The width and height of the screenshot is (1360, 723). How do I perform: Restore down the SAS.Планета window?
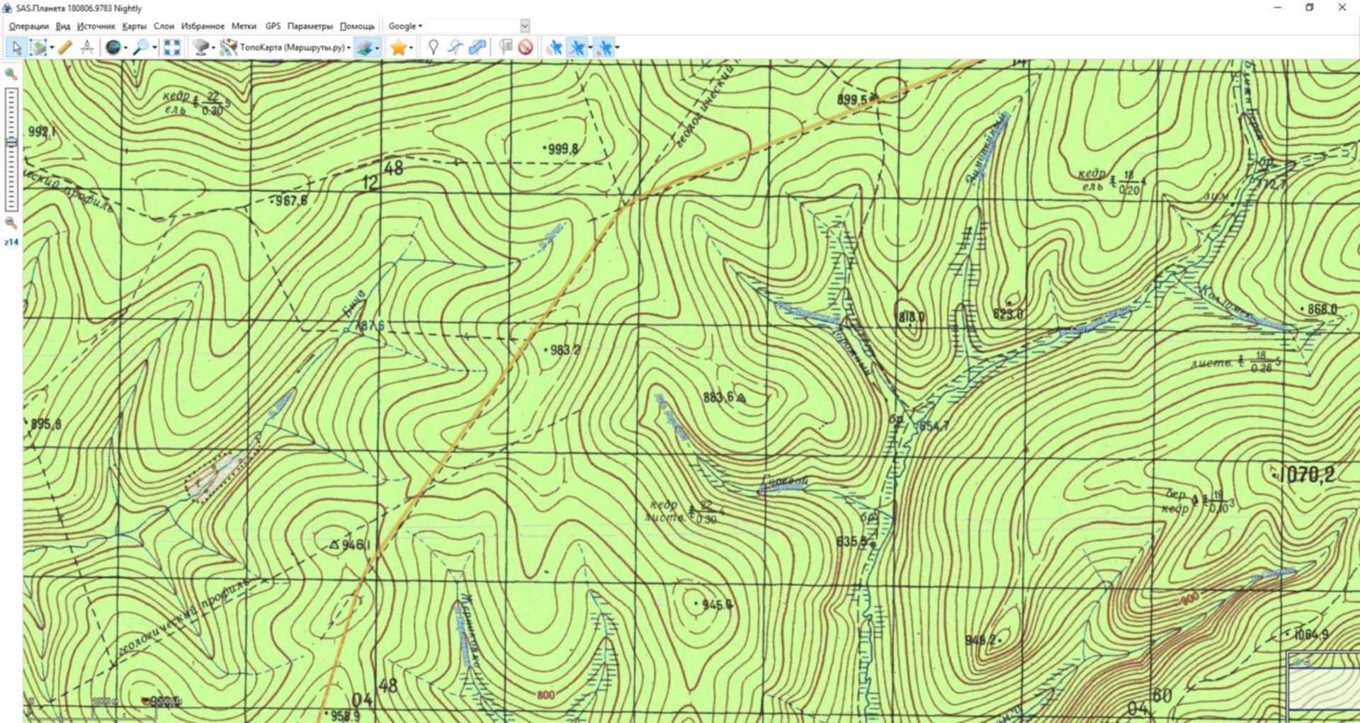[1310, 8]
